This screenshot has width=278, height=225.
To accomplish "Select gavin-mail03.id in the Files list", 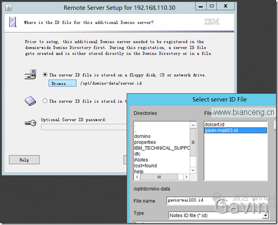I will pyautogui.click(x=236, y=130).
